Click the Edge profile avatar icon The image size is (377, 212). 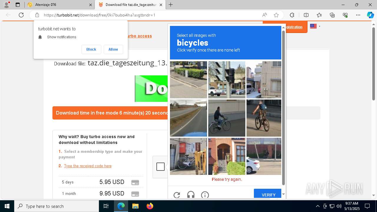click(6, 5)
